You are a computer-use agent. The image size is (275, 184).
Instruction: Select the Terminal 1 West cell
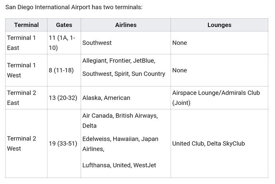(26, 70)
